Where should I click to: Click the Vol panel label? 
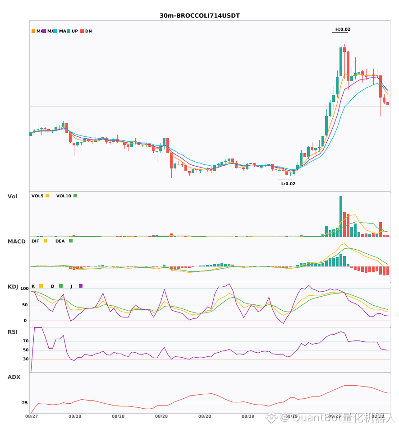pos(12,196)
